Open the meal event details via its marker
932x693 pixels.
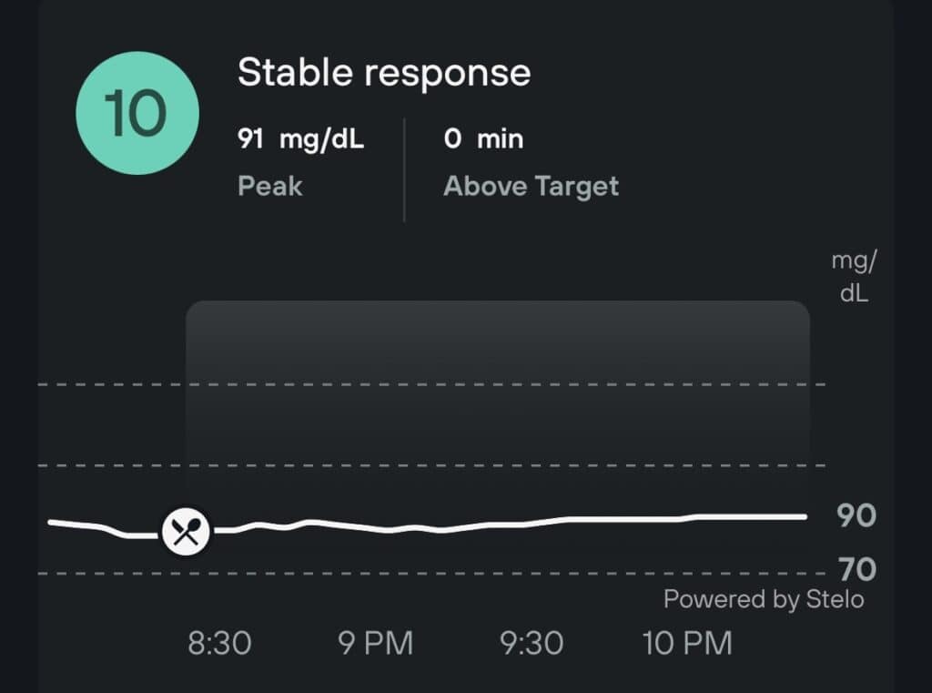187,529
